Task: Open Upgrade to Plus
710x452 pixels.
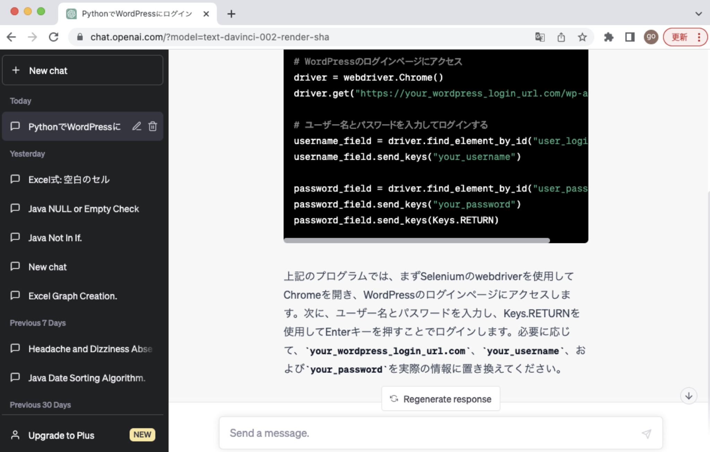Action: pos(61,435)
